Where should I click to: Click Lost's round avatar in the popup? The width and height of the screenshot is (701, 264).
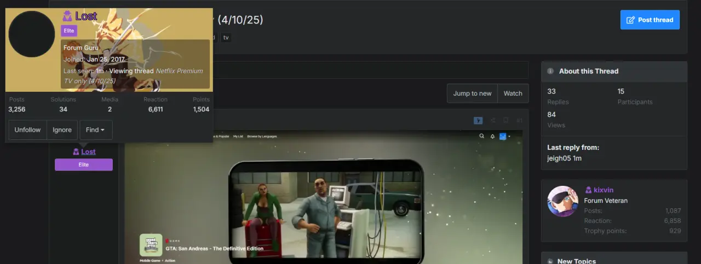[x=32, y=33]
